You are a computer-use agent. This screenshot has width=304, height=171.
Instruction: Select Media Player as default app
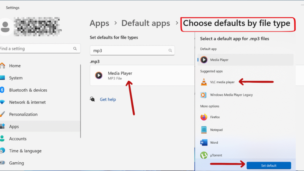click(246, 60)
